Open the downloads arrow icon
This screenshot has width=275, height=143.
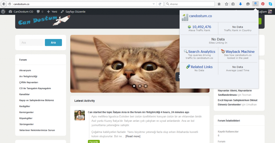click(x=240, y=4)
